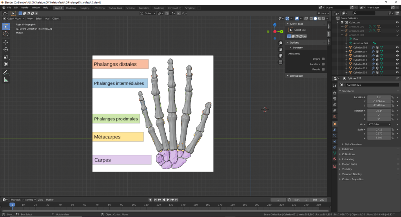The image size is (401, 217).
Task: Click the Scale X value slider
Action: [x=379, y=129]
